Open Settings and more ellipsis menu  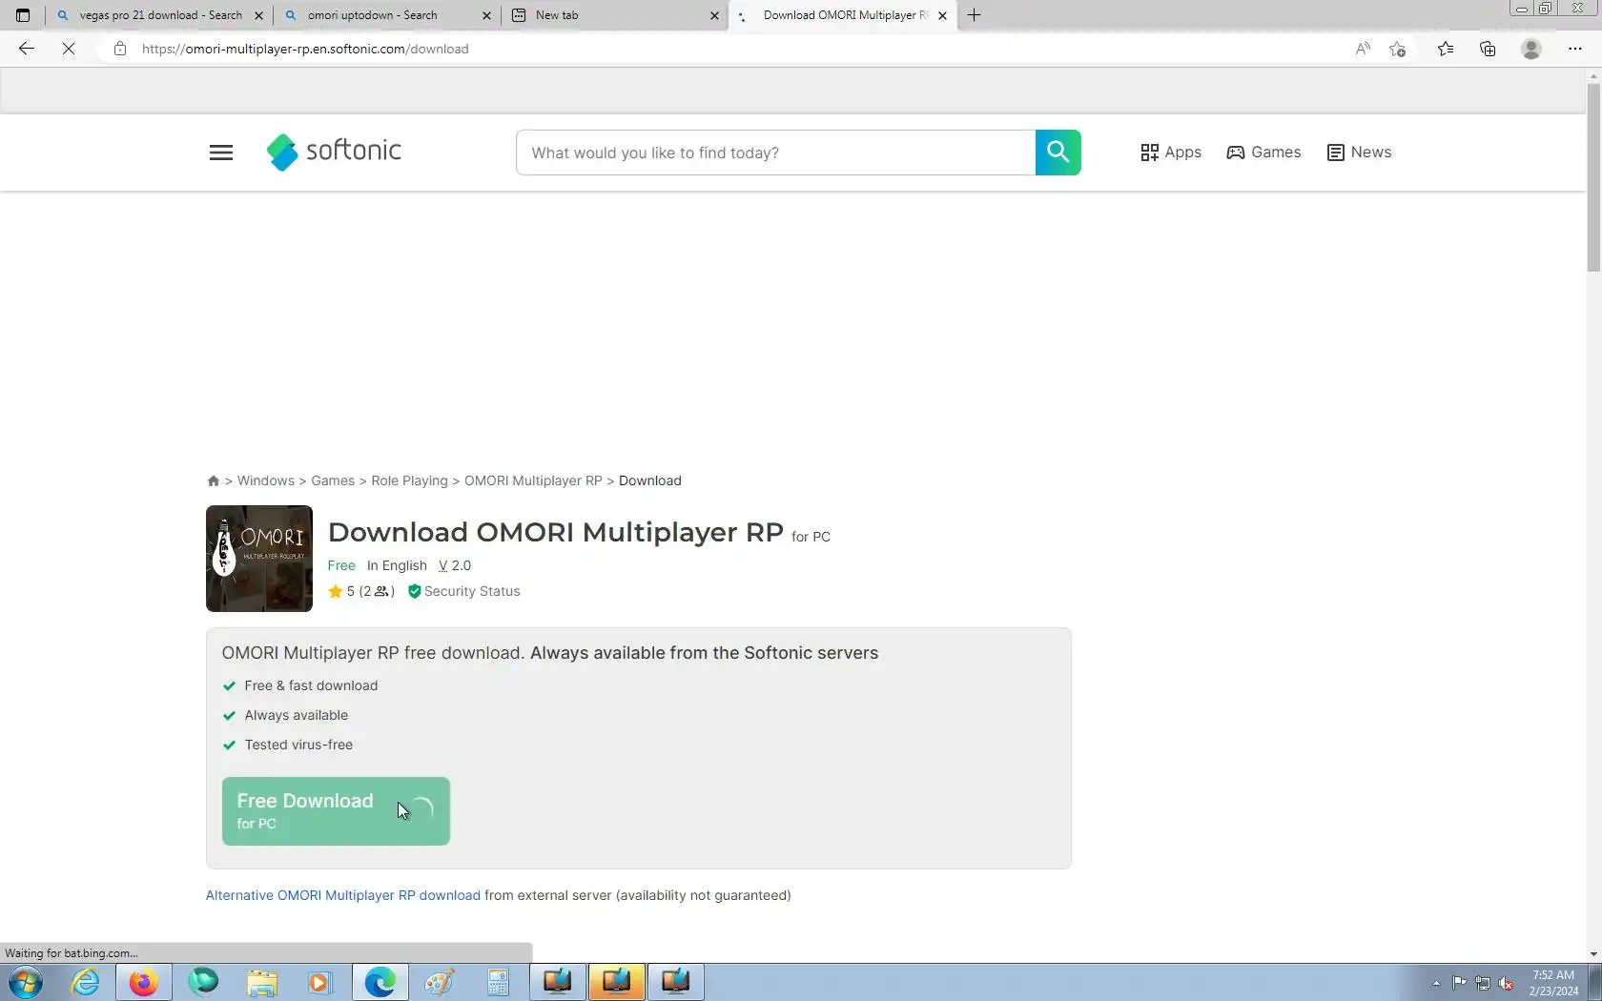point(1575,49)
